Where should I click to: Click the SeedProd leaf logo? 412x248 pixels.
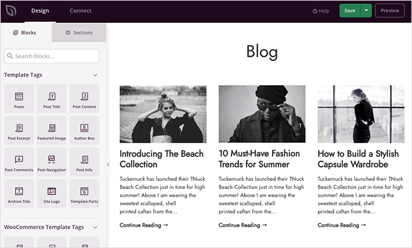click(x=11, y=11)
